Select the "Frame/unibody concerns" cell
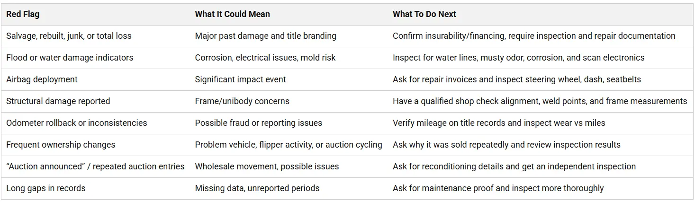Image resolution: width=695 pixels, height=202 pixels. [x=242, y=101]
